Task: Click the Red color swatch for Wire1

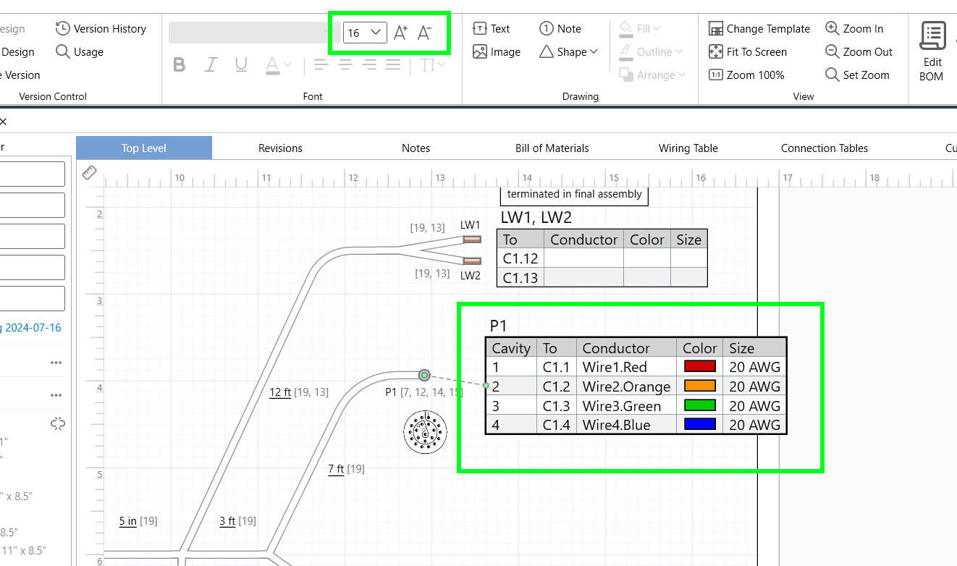Action: click(x=699, y=367)
